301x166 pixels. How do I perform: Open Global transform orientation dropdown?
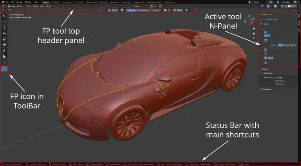(137, 6)
